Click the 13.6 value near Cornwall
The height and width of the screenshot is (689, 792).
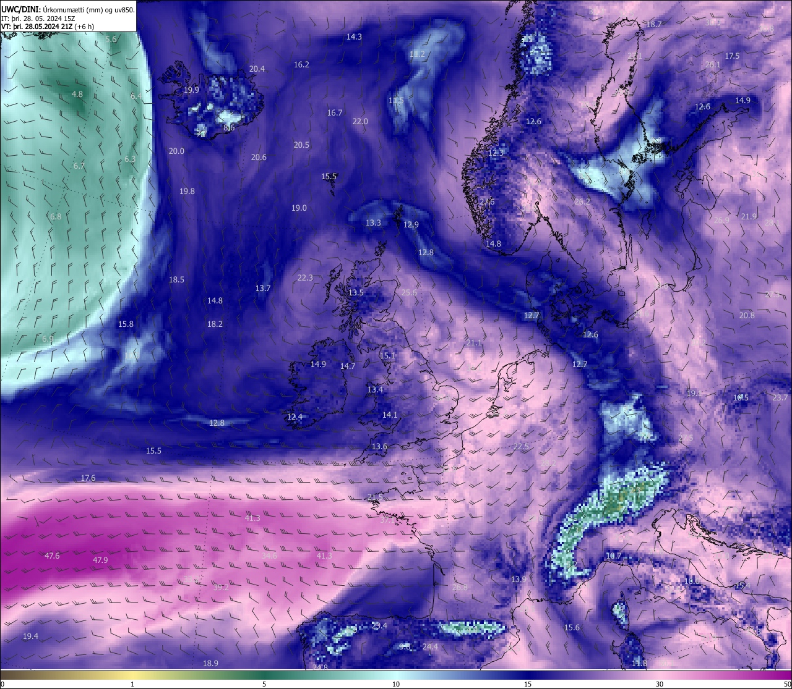(379, 446)
